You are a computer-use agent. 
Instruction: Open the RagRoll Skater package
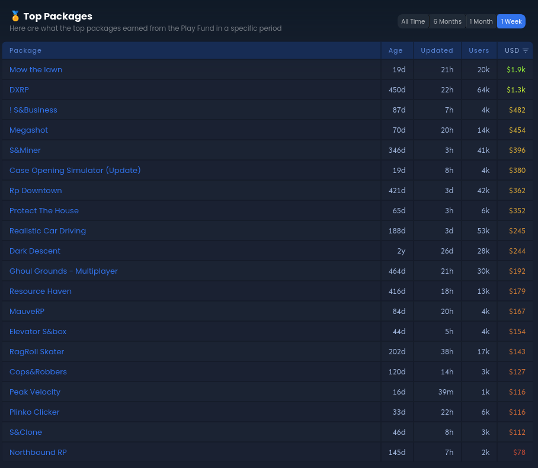pos(36,352)
